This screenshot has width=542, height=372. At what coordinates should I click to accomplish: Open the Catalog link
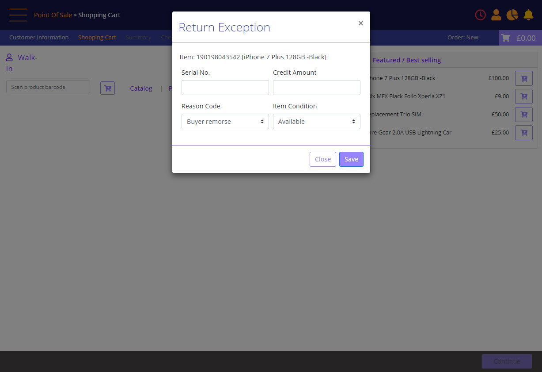(141, 88)
